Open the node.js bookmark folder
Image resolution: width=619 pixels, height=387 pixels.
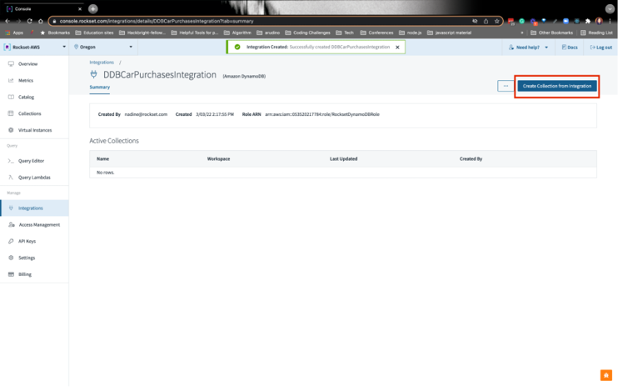click(x=410, y=33)
